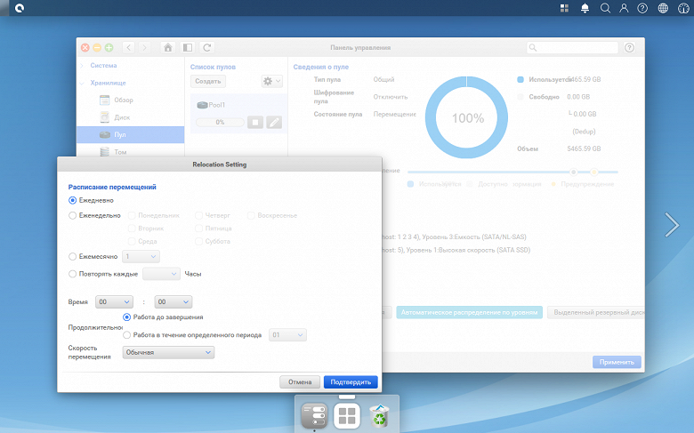Click the Отмена button
Screen dimensions: 694x433
pyautogui.click(x=300, y=381)
